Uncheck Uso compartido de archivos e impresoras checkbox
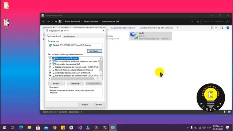 50,61
